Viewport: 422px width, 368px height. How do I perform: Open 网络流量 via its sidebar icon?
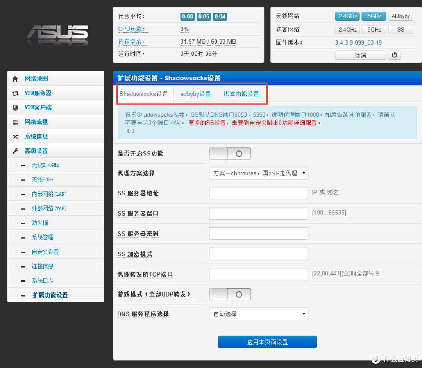[15, 121]
